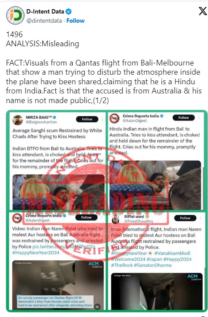The image size is (208, 317).
Task: Open the pic.twitter.com link in tweet
Action: pyautogui.click(x=64, y=247)
